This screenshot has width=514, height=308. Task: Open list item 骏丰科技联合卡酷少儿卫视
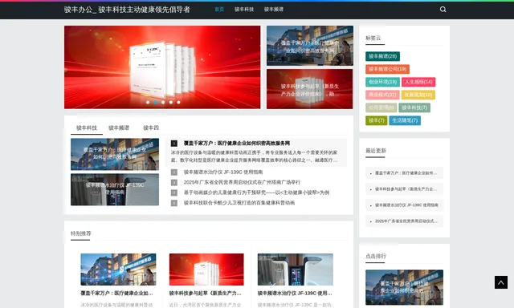[239, 203]
